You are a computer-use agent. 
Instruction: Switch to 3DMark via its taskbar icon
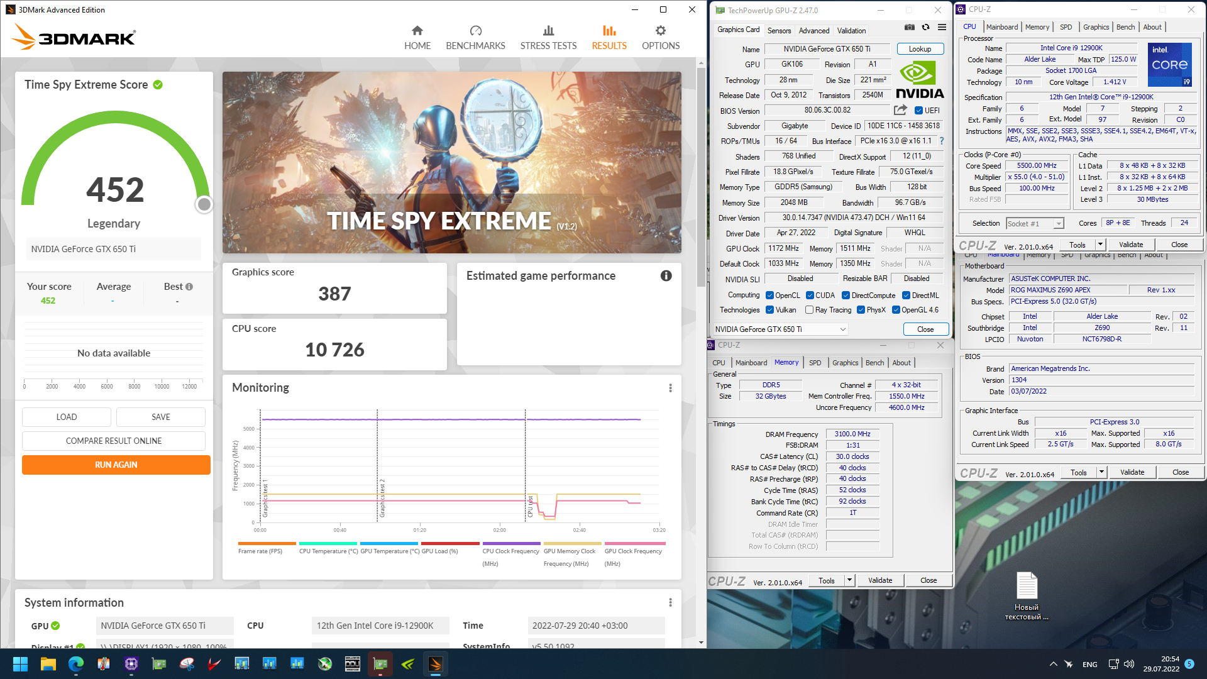436,664
